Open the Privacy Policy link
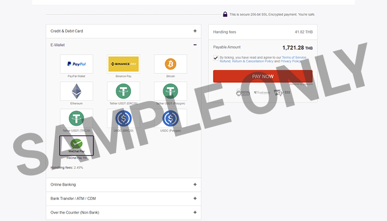This screenshot has height=221, width=387. click(x=291, y=61)
